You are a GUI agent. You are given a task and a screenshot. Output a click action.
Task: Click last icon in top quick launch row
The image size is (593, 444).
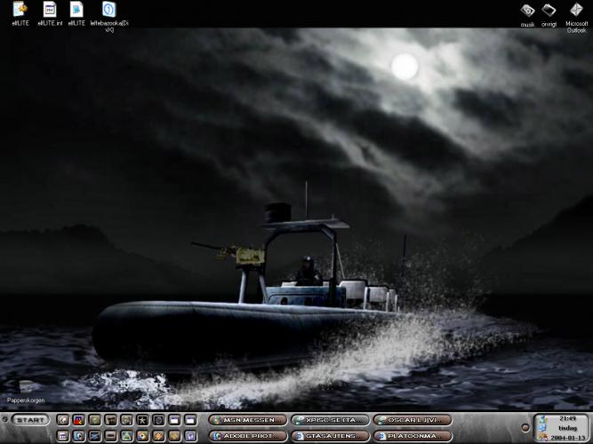coord(191,420)
